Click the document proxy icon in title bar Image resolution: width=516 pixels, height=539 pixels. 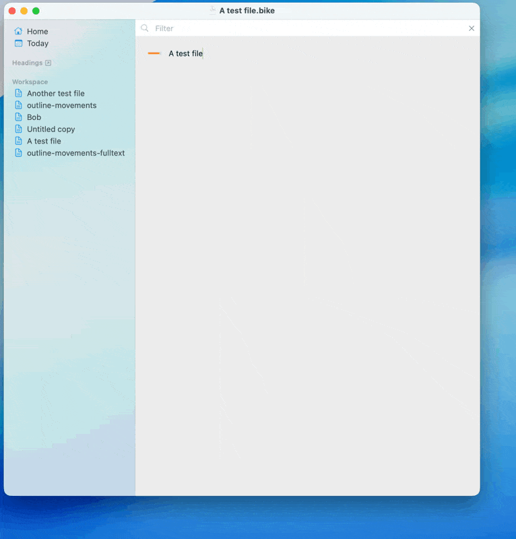[x=213, y=11]
